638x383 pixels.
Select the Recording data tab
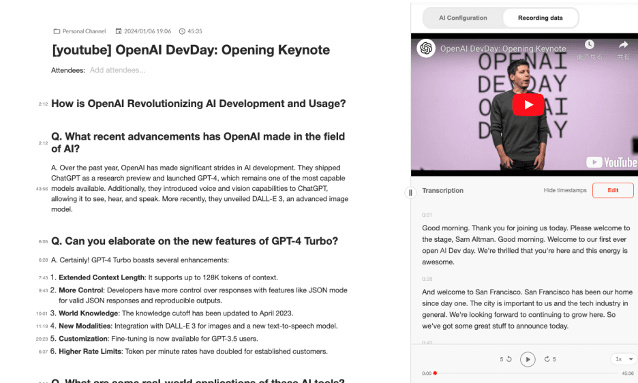[x=541, y=18]
